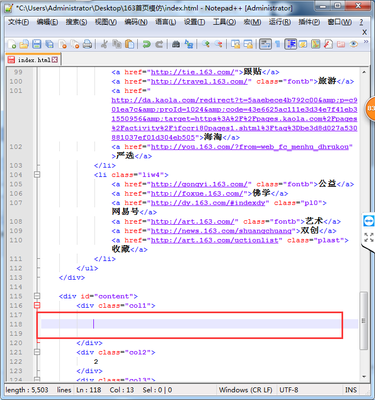The height and width of the screenshot is (400, 375).
Task: Click the Zoom Out icon
Action: (x=218, y=44)
